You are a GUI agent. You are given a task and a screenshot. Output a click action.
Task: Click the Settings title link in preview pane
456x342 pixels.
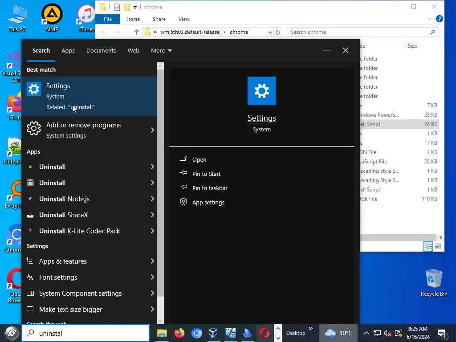pyautogui.click(x=262, y=118)
